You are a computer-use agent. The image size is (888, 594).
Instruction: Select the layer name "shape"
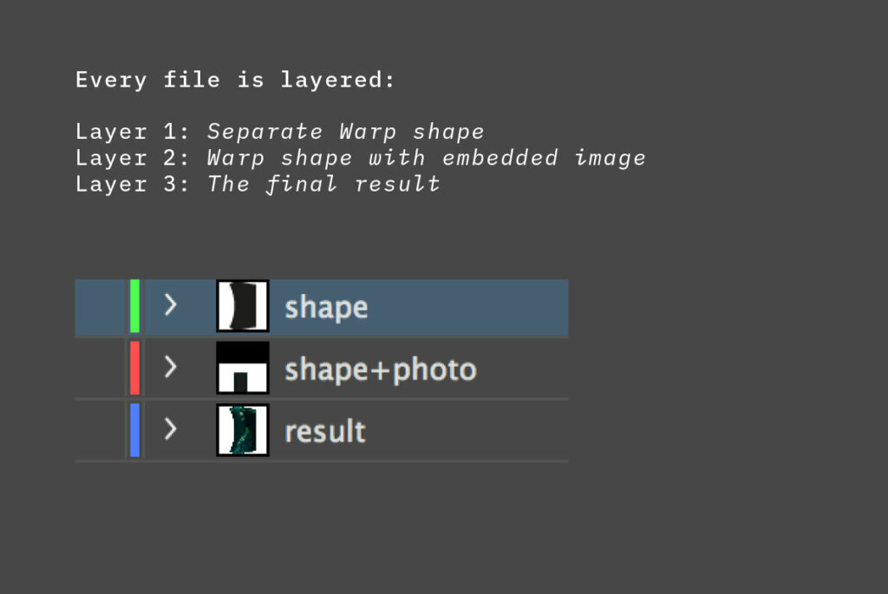click(326, 307)
